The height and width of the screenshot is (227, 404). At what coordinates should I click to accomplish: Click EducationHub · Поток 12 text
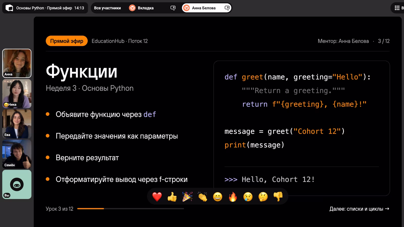pyautogui.click(x=120, y=41)
